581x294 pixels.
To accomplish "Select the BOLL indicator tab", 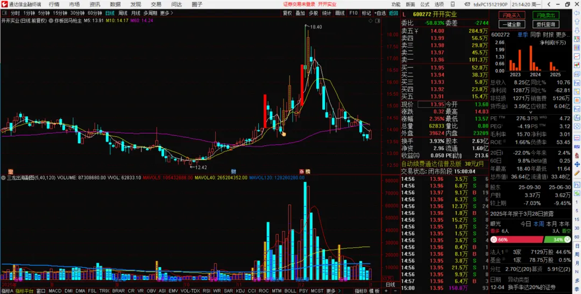I will point(290,291).
